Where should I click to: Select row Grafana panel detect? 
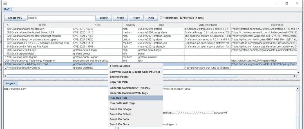click(x=150, y=53)
